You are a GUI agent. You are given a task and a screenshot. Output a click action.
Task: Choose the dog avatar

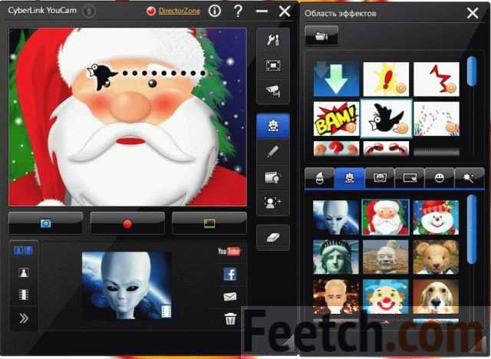click(436, 296)
